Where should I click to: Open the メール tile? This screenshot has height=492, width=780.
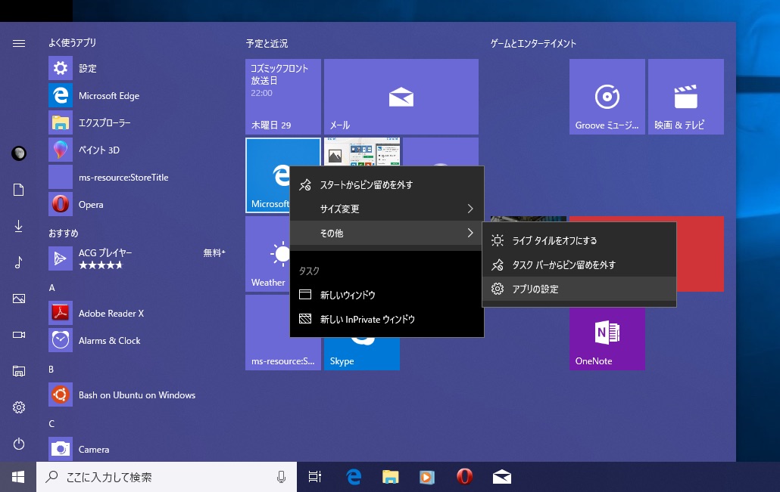point(401,97)
